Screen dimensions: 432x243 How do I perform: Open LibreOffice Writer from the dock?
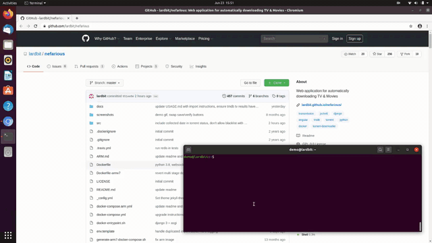pos(8,76)
